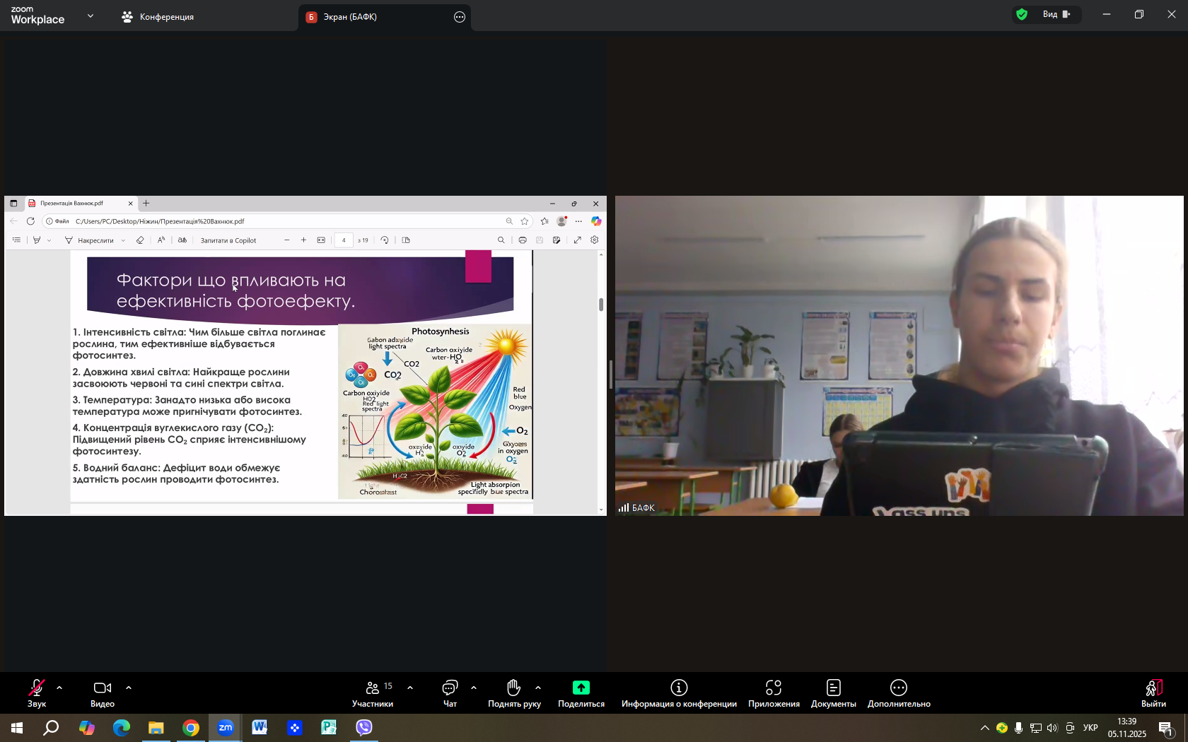Expand audio options arrow next to Звук
1188x742 pixels.
59,688
